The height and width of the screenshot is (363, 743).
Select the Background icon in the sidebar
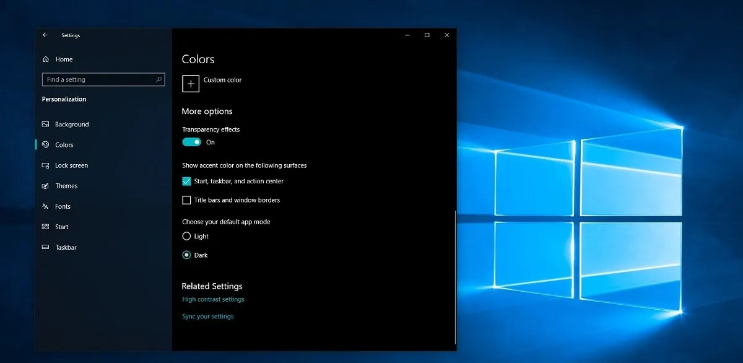coord(46,124)
